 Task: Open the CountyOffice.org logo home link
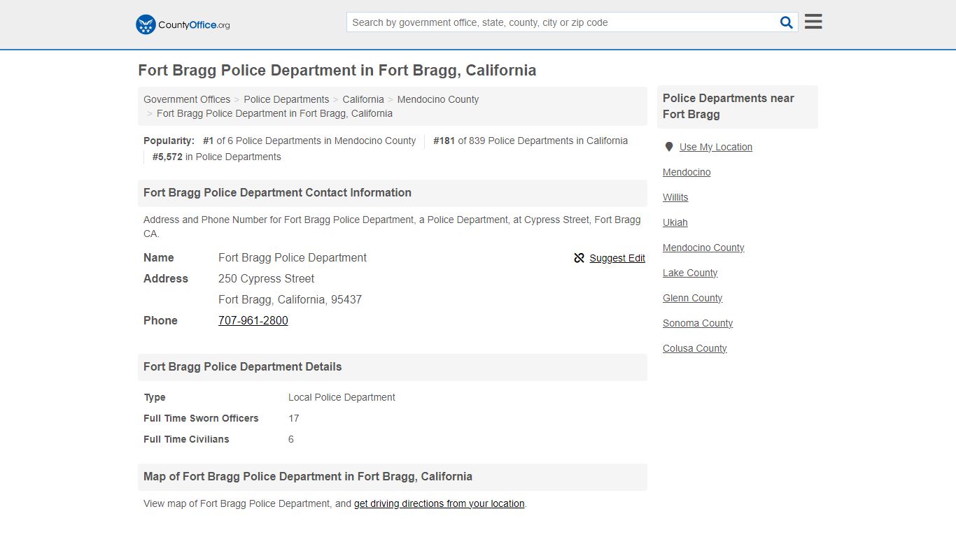pos(183,24)
